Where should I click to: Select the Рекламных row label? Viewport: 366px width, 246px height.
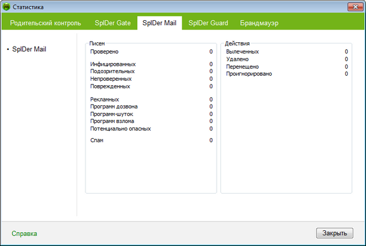[104, 100]
